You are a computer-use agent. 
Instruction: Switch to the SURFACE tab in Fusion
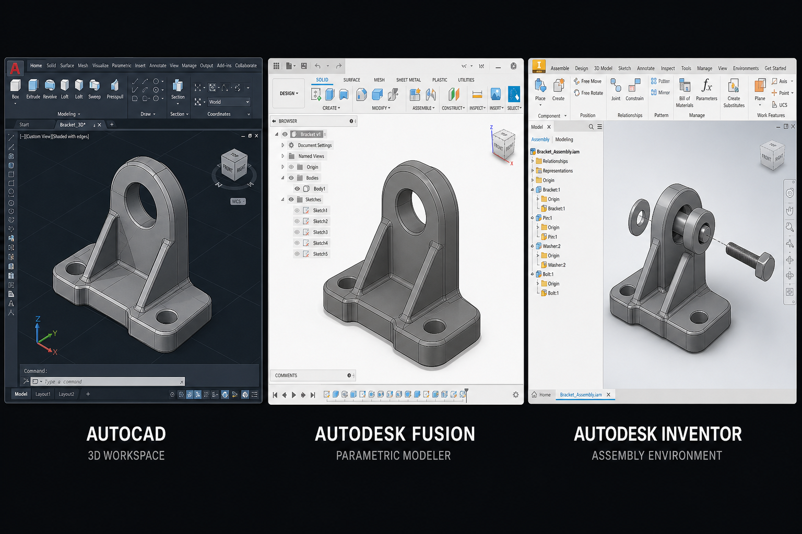(351, 80)
